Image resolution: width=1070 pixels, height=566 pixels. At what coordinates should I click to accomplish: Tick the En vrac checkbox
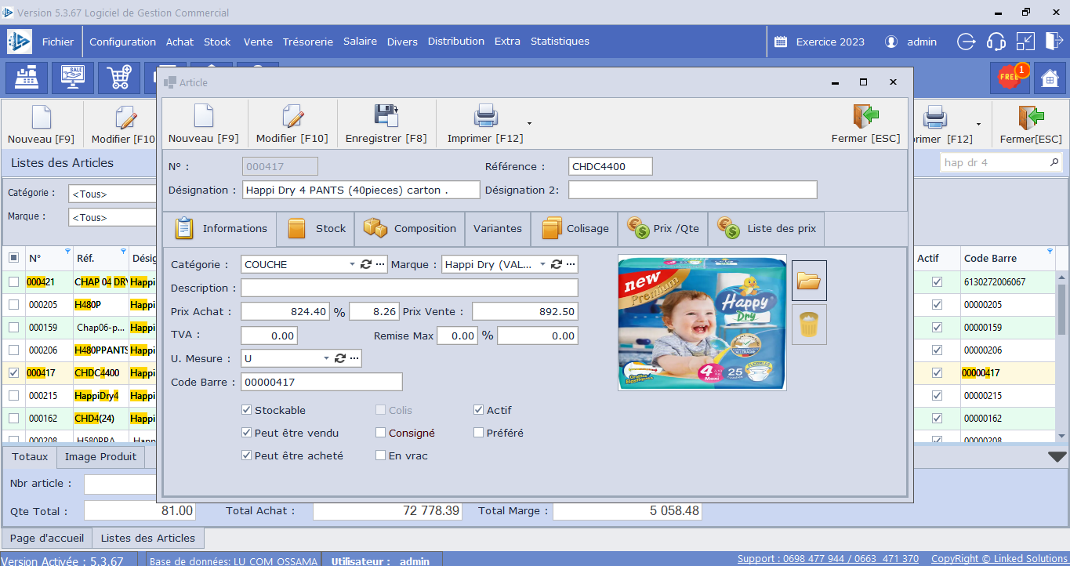pyautogui.click(x=381, y=455)
